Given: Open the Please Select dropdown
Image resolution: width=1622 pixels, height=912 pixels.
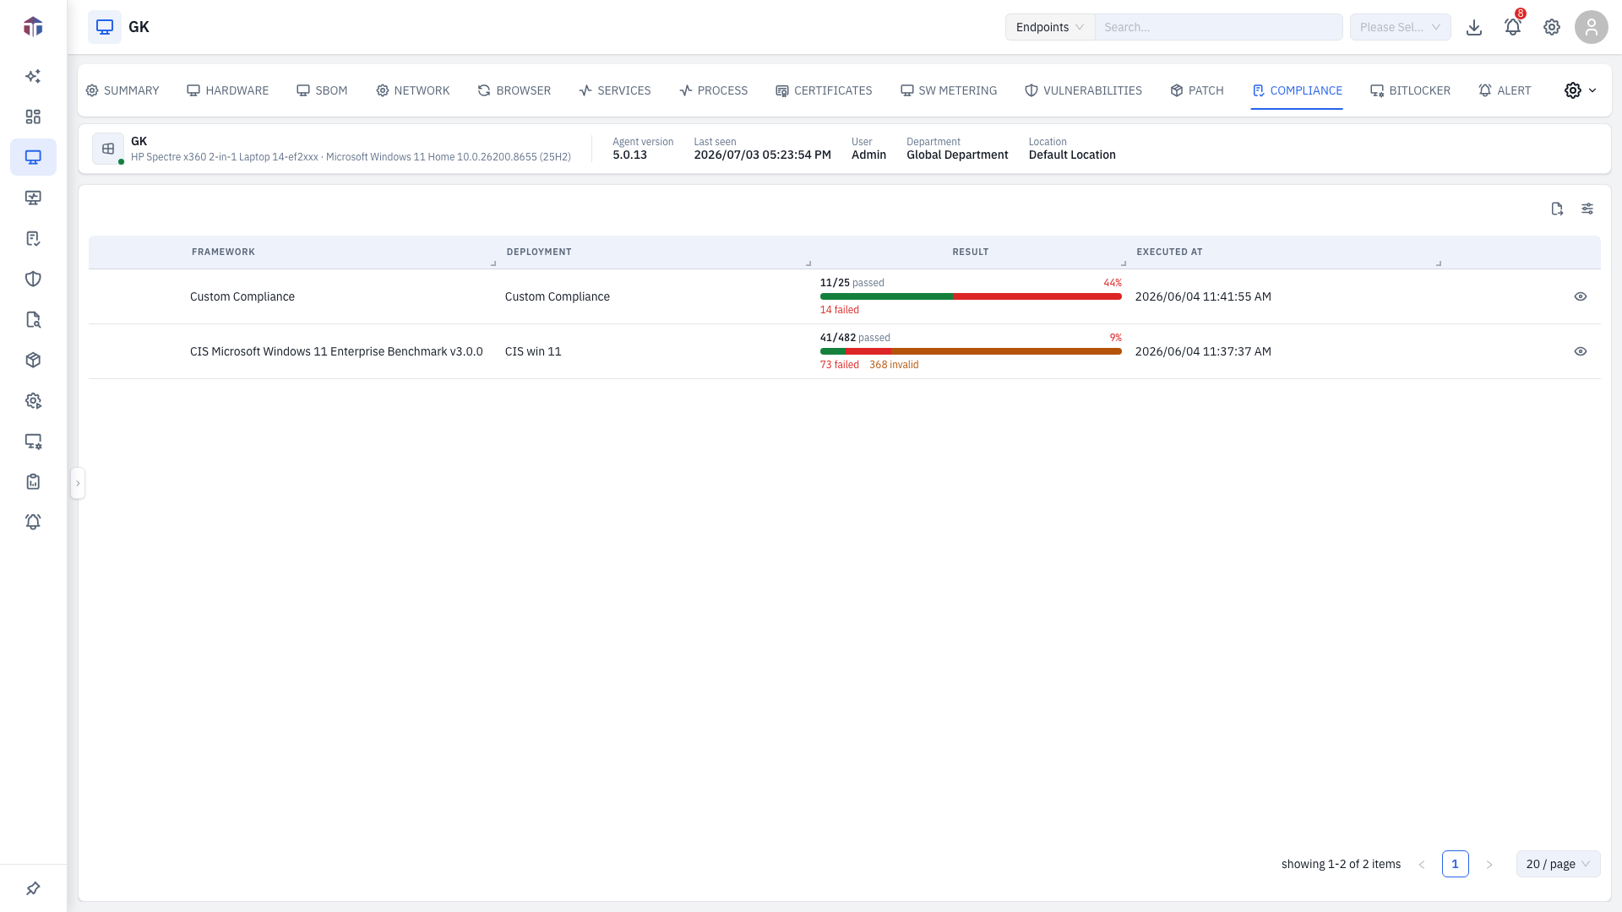Looking at the screenshot, I should (1401, 27).
